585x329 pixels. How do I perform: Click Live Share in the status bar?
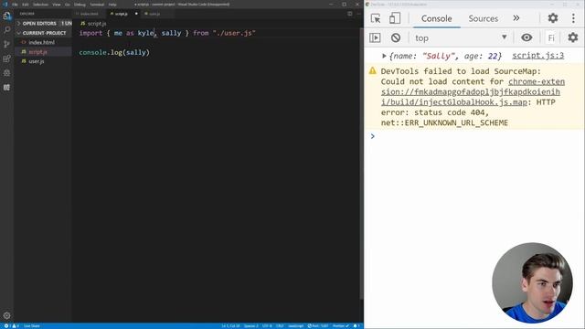coord(32,326)
